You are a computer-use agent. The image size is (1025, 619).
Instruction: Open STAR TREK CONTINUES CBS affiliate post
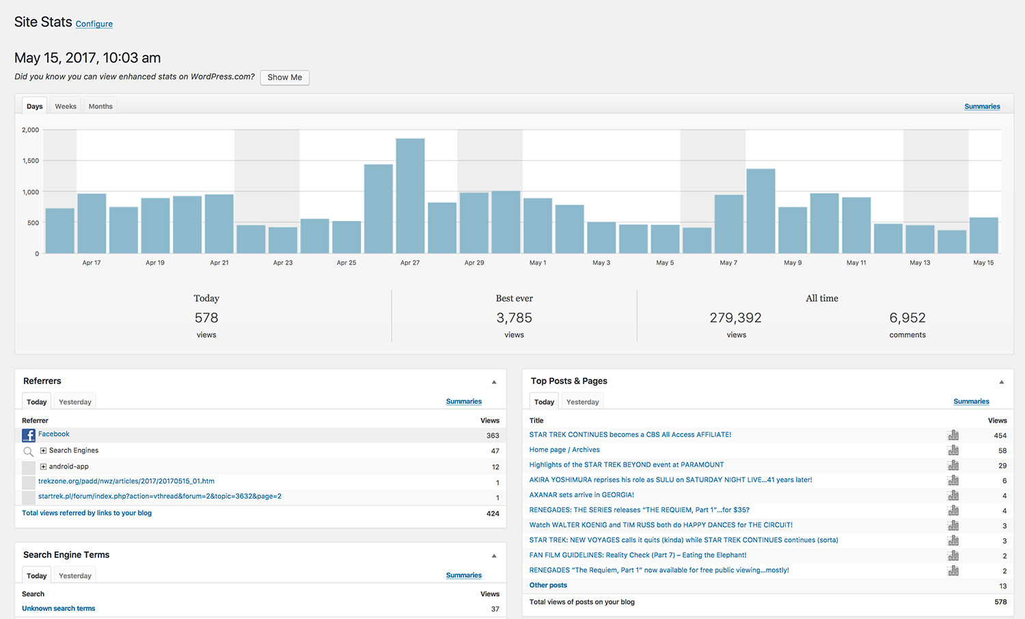(x=630, y=435)
